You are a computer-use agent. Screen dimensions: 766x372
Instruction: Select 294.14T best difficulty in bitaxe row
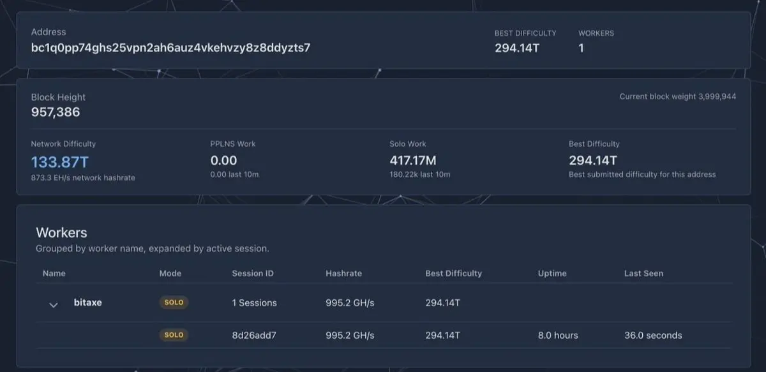pos(442,303)
